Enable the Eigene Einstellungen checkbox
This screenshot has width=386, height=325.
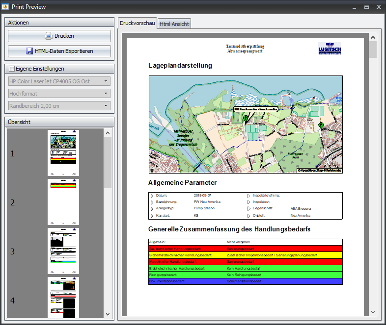click(12, 69)
